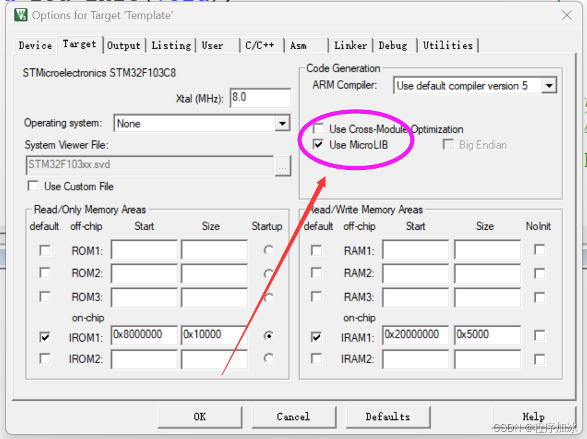Select the ROM1 Startup radio button

coord(268,250)
